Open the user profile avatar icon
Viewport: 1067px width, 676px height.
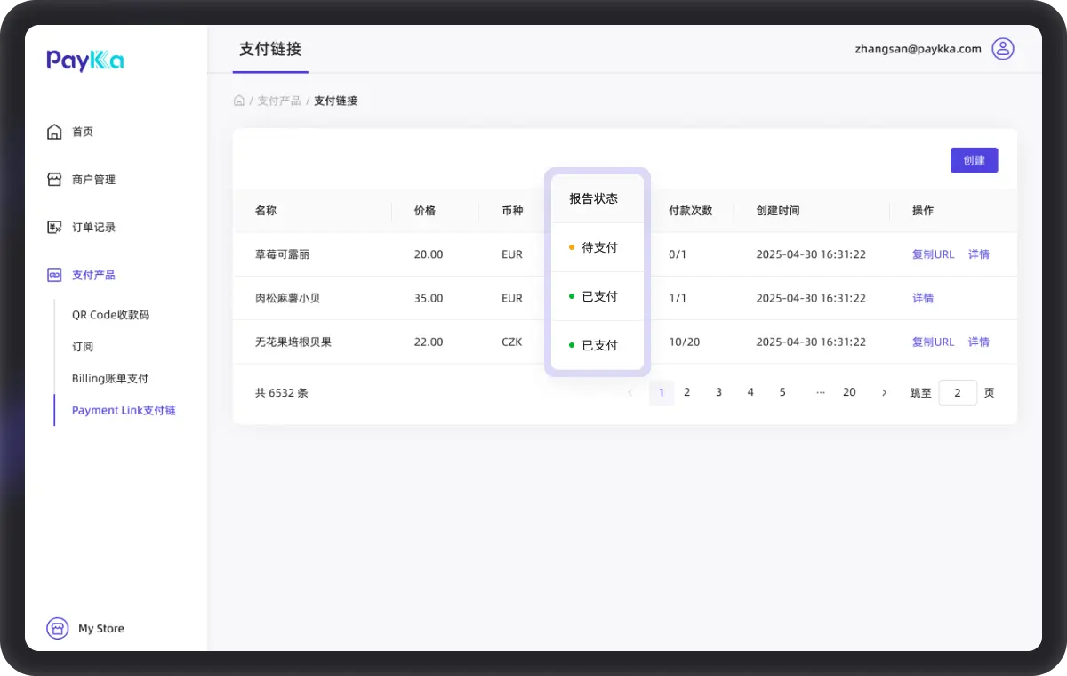pyautogui.click(x=1002, y=49)
